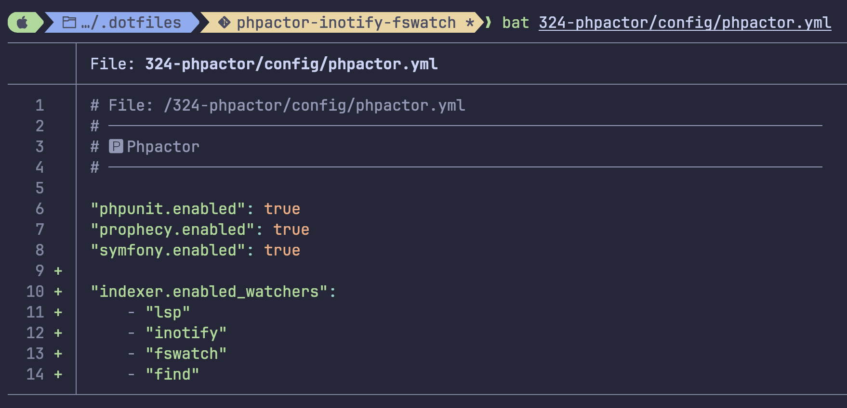Open the underlined phpactor.yml path argument
Screen dimensions: 847x408
[685, 23]
